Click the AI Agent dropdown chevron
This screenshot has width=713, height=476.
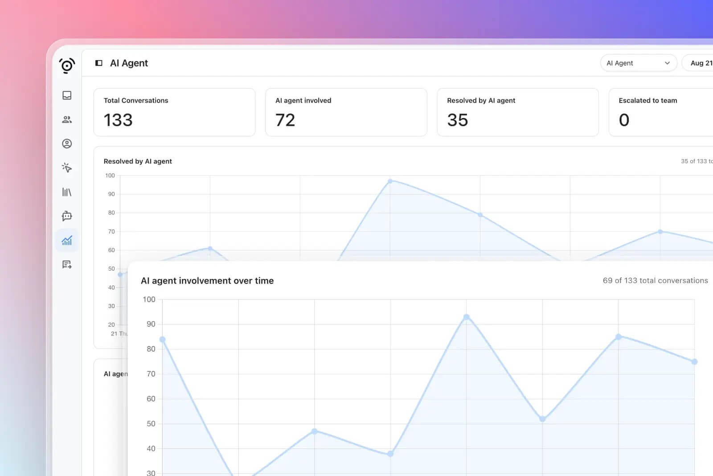tap(667, 63)
